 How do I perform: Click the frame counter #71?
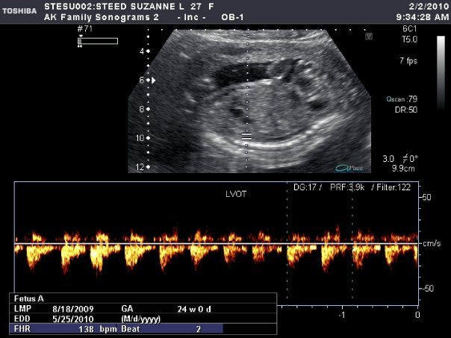coord(85,29)
